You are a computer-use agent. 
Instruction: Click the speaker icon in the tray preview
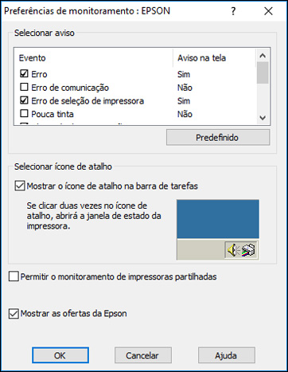(233, 250)
